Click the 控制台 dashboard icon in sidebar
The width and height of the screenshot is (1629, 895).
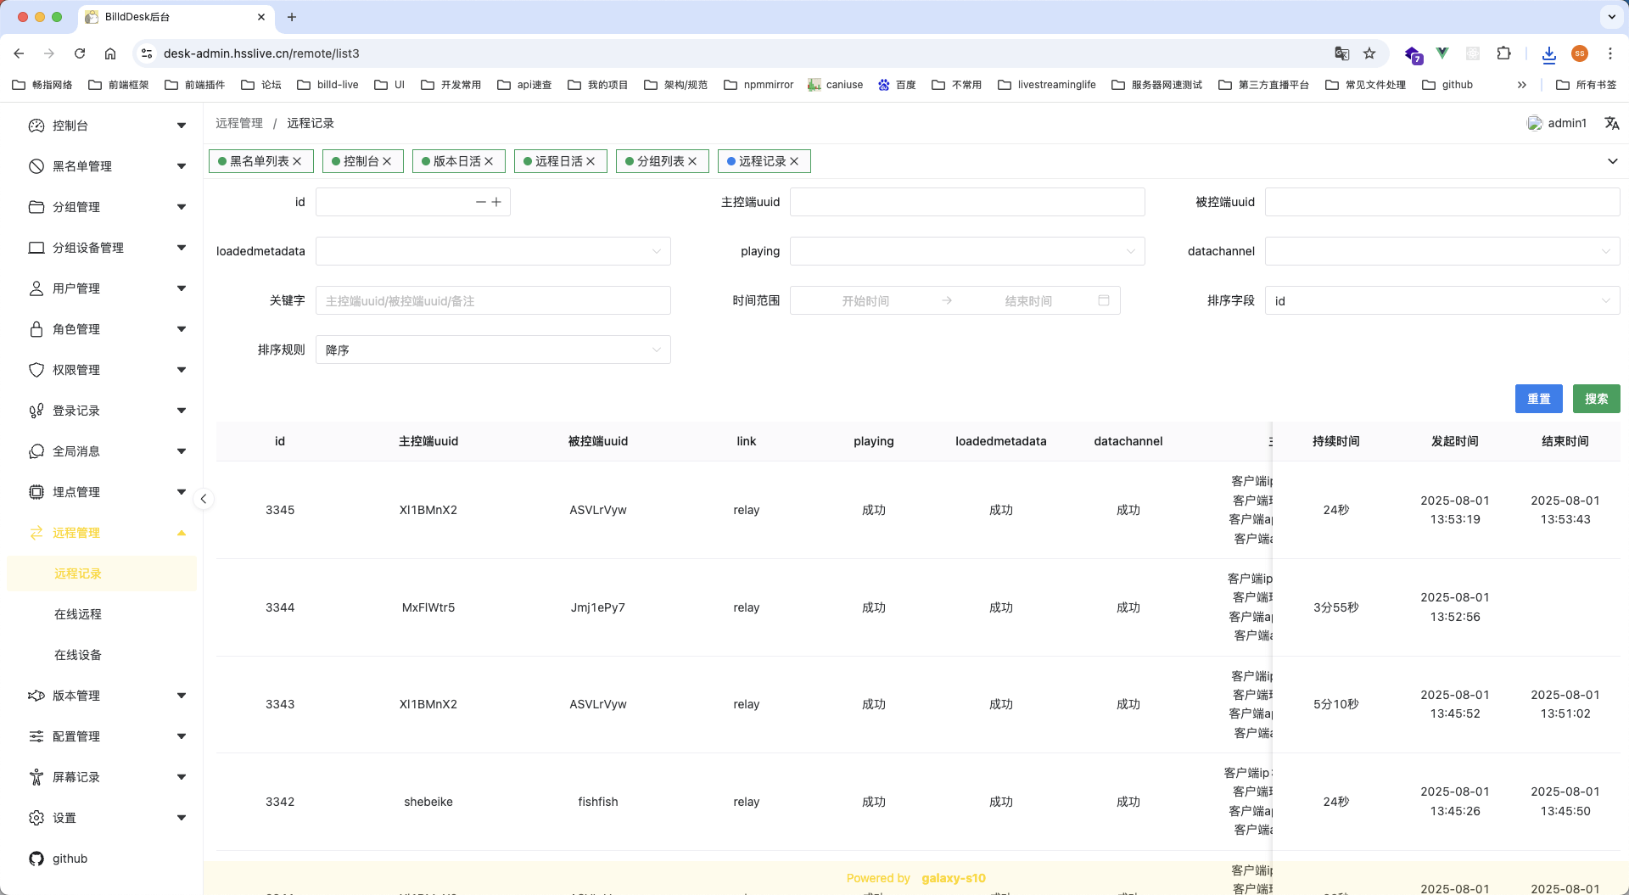(36, 126)
